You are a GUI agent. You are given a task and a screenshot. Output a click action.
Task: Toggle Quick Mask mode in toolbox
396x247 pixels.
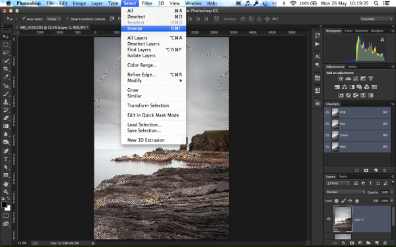tap(5, 216)
